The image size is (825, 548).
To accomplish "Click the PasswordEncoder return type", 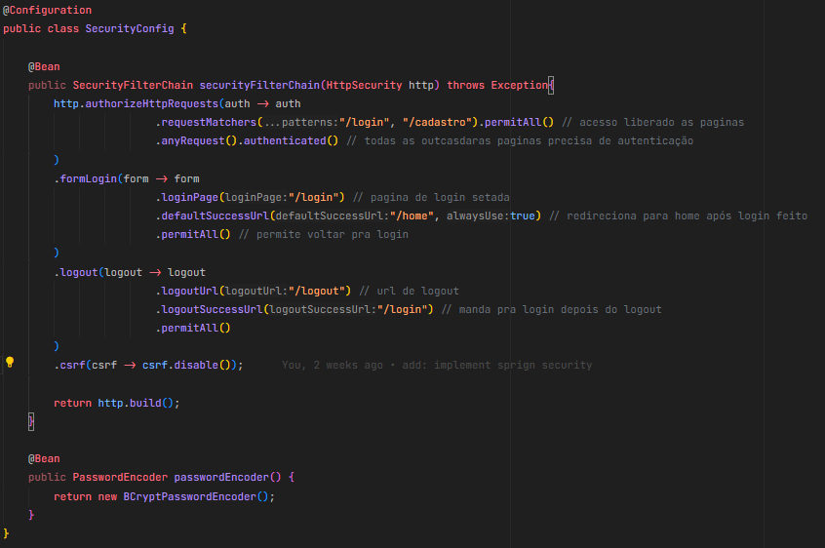I will pos(120,477).
